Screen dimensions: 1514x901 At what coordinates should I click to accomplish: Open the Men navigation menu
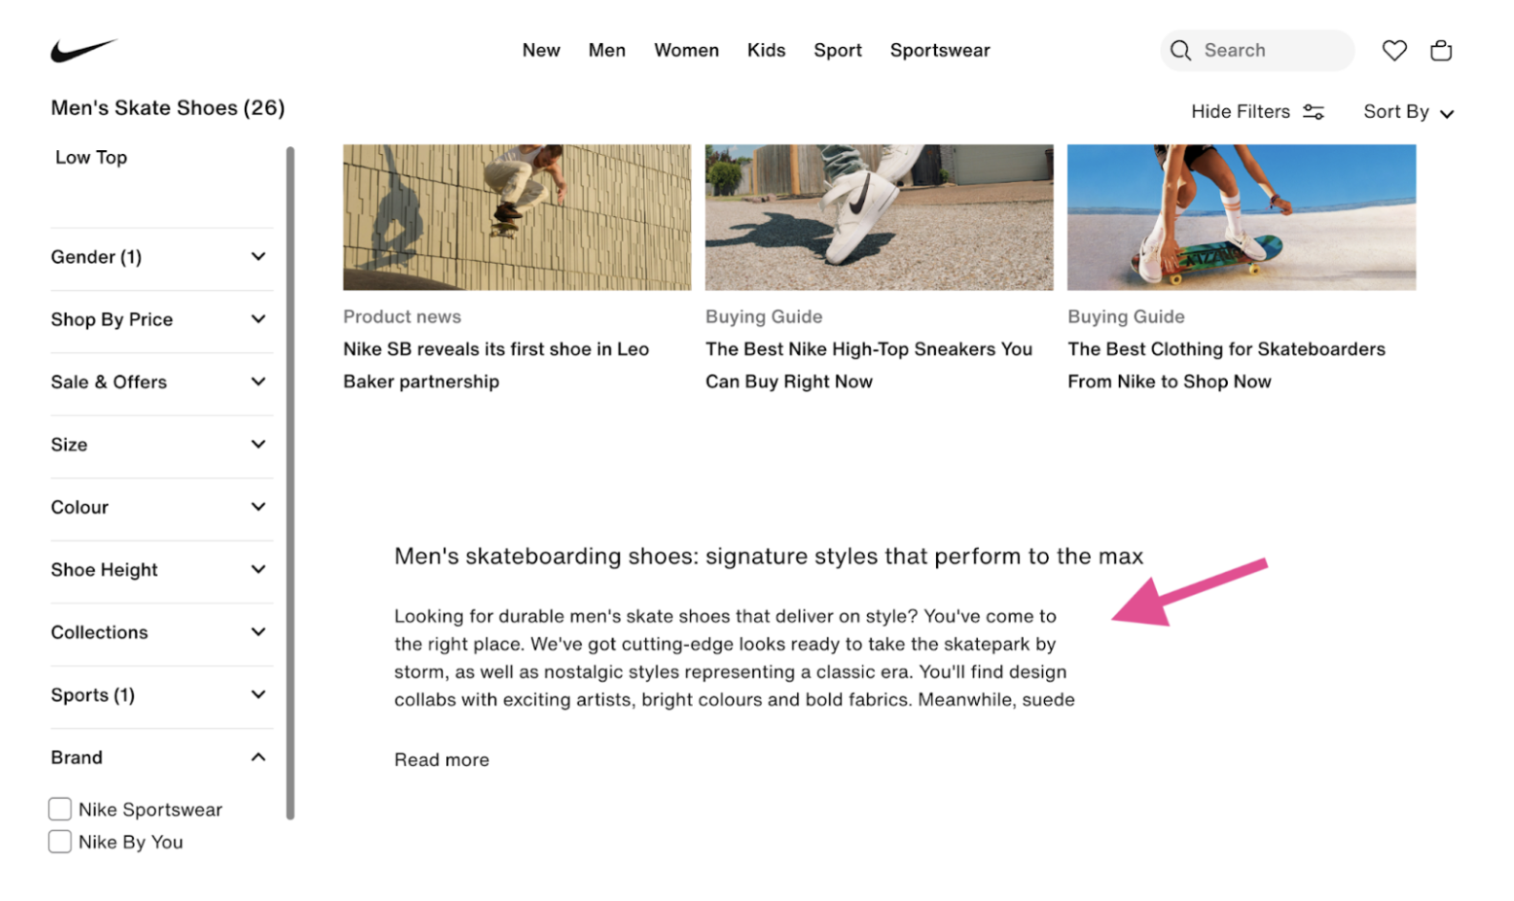[607, 50]
